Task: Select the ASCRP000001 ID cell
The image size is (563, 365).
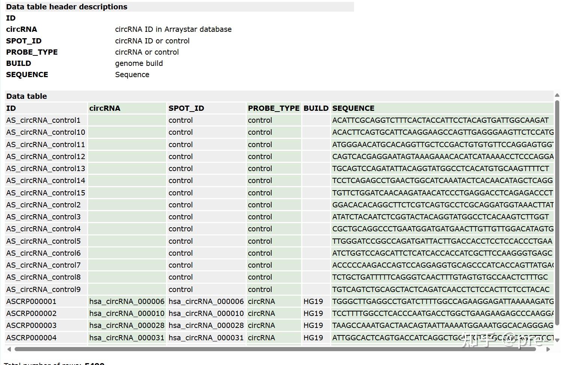Action: (x=32, y=301)
